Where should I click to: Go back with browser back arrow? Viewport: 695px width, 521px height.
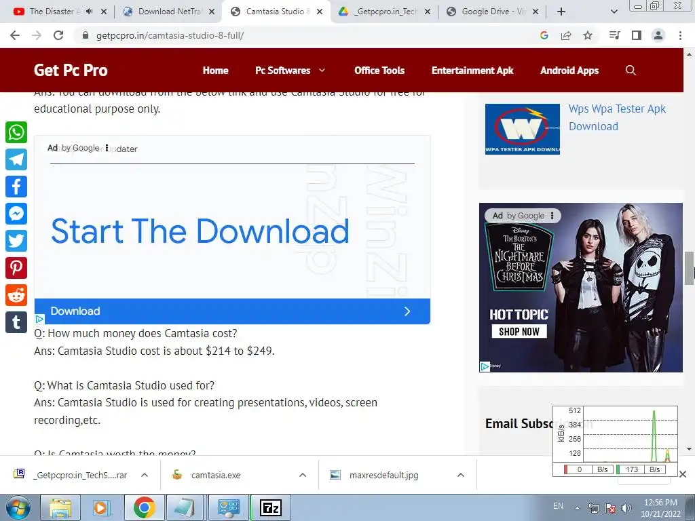coord(15,35)
